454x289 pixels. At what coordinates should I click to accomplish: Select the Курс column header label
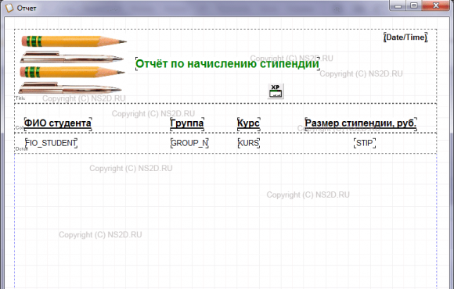248,123
